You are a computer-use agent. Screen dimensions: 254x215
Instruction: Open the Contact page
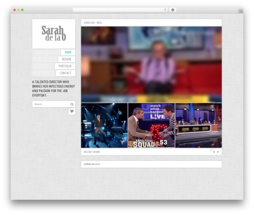click(66, 73)
